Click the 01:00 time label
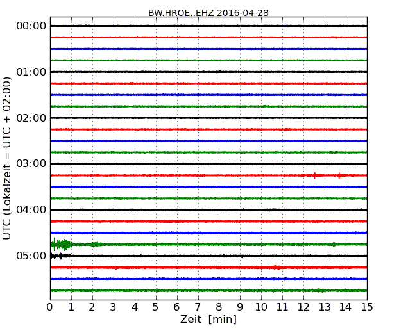This screenshot has width=417, height=333. point(31,72)
